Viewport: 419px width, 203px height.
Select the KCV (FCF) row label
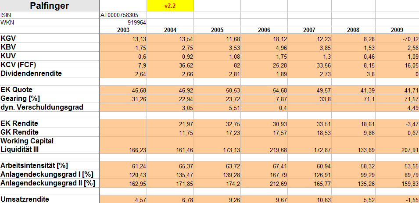pyautogui.click(x=50, y=65)
